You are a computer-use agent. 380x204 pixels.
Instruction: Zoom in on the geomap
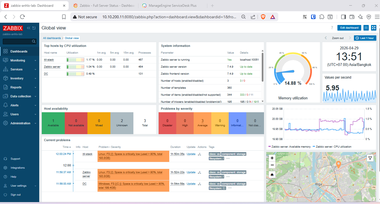(272, 158)
